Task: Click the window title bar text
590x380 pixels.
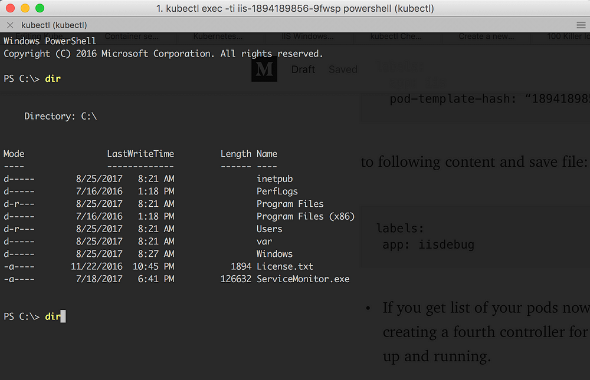Action: (295, 8)
